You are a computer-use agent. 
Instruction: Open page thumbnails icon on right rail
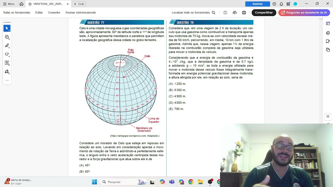(328, 50)
